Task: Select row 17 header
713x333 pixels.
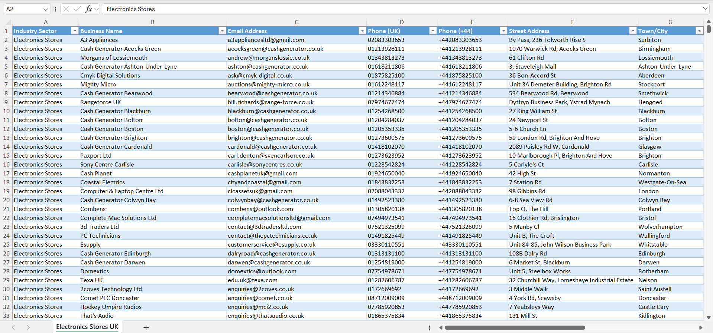Action: tap(6, 173)
